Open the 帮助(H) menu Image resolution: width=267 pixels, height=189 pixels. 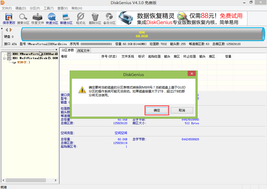point(77,8)
